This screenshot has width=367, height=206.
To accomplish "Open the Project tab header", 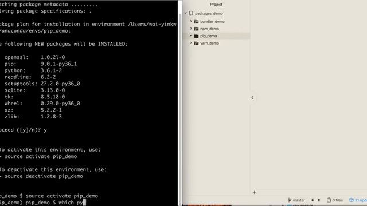I will coord(216,5).
